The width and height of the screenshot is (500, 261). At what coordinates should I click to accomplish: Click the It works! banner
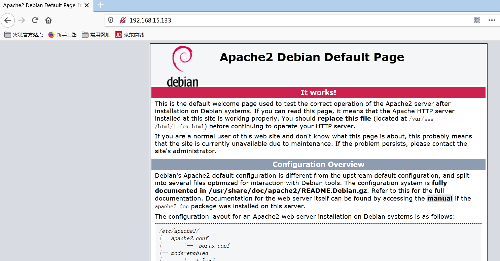(x=318, y=92)
